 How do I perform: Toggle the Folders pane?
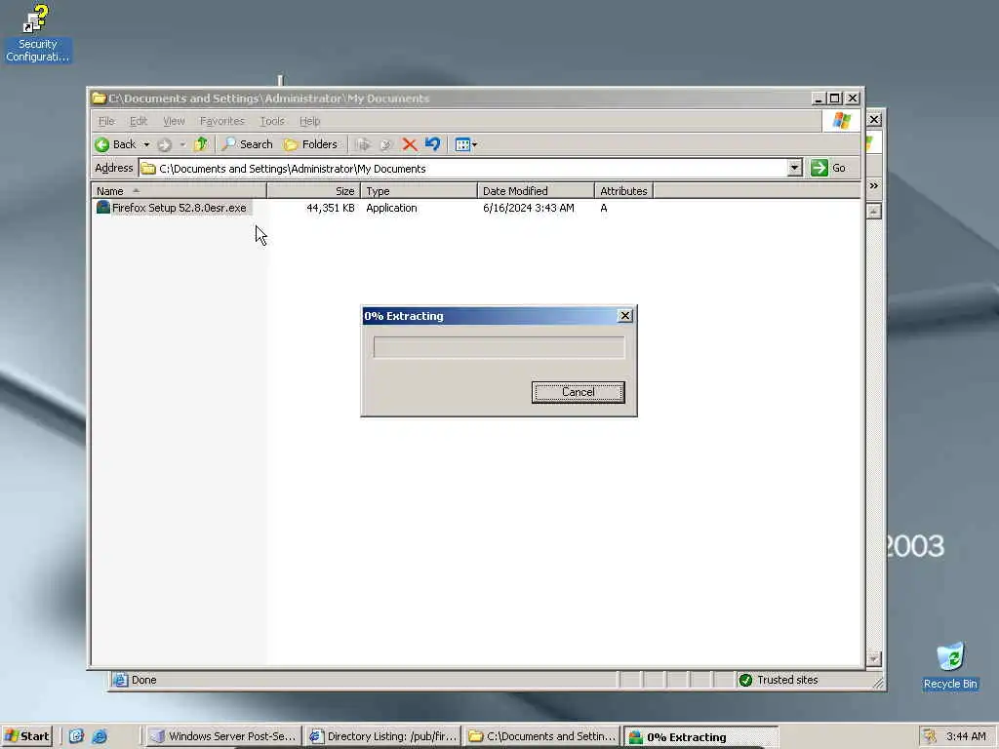[x=311, y=144]
